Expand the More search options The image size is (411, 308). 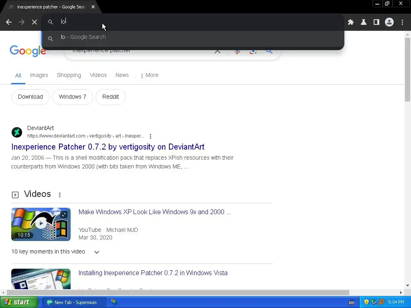[149, 75]
